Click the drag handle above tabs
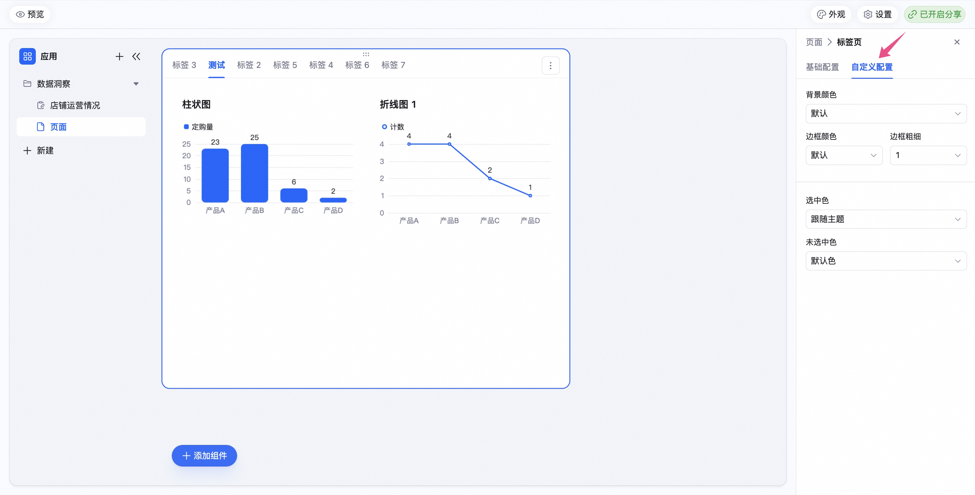Screen dimensions: 975x495 point(365,54)
